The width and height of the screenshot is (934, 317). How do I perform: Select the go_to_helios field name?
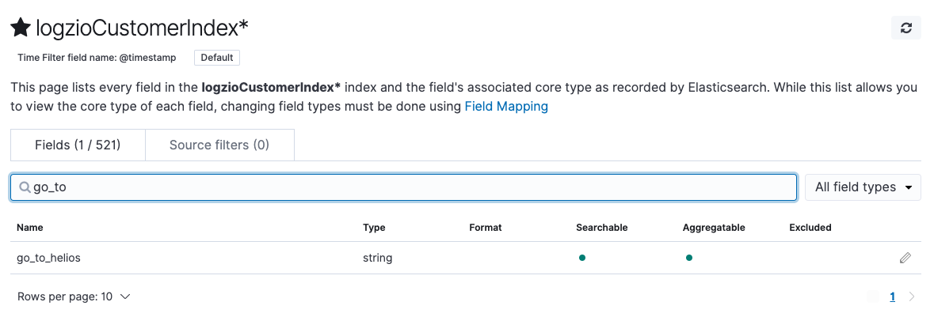click(48, 258)
